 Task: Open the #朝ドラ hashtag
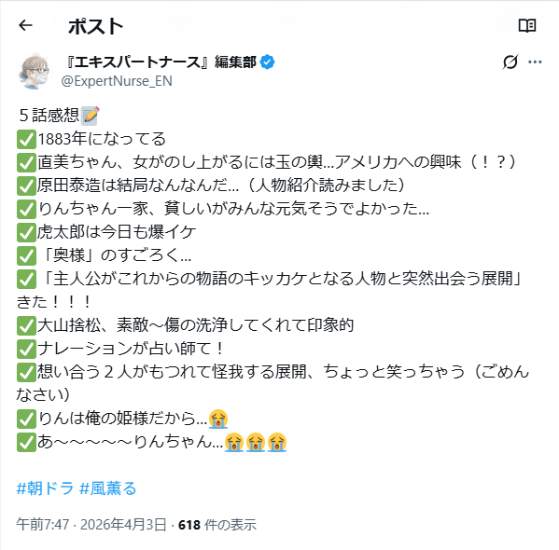pyautogui.click(x=45, y=488)
